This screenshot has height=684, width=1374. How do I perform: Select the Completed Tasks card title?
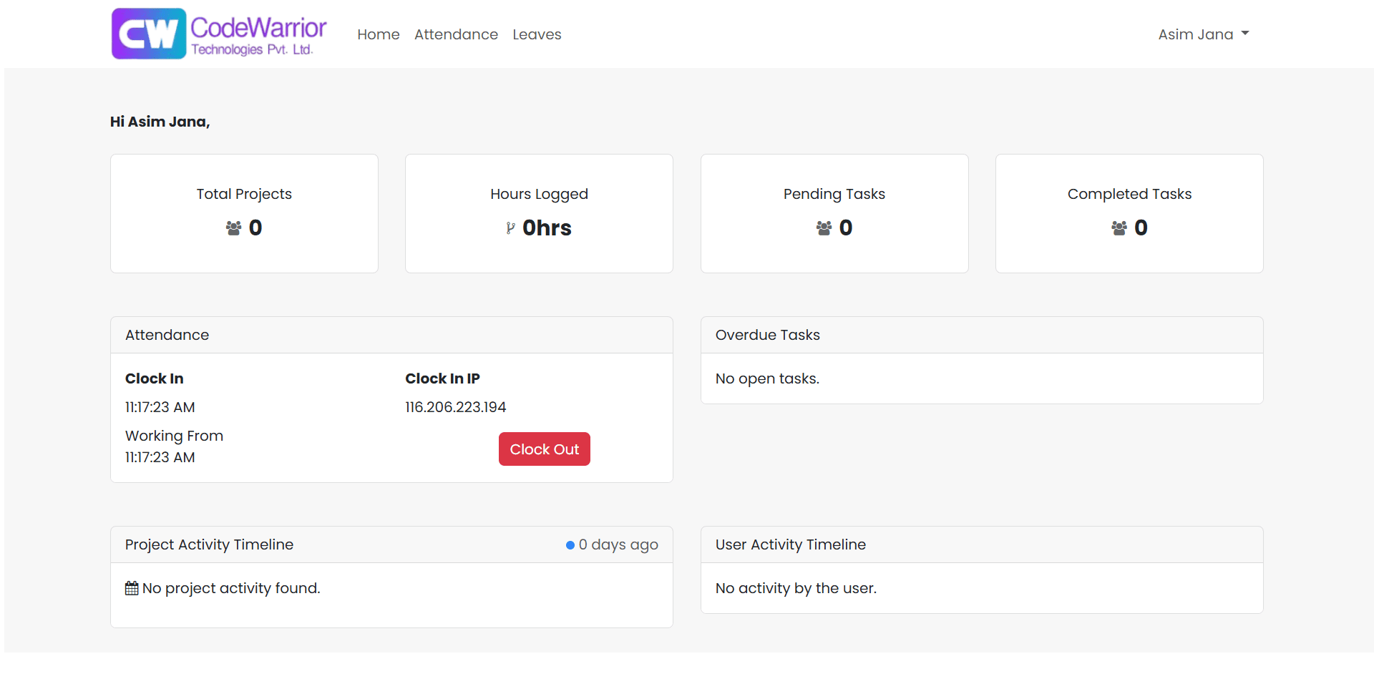pos(1129,194)
